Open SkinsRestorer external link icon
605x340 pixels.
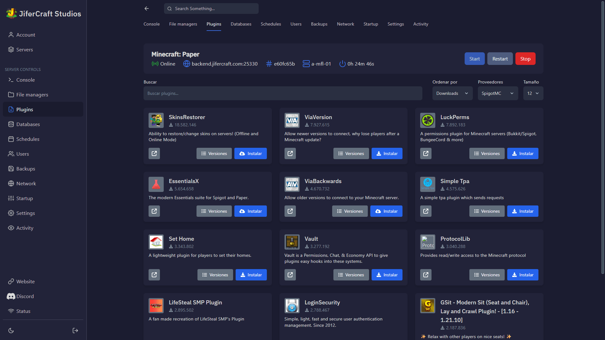[x=154, y=153]
